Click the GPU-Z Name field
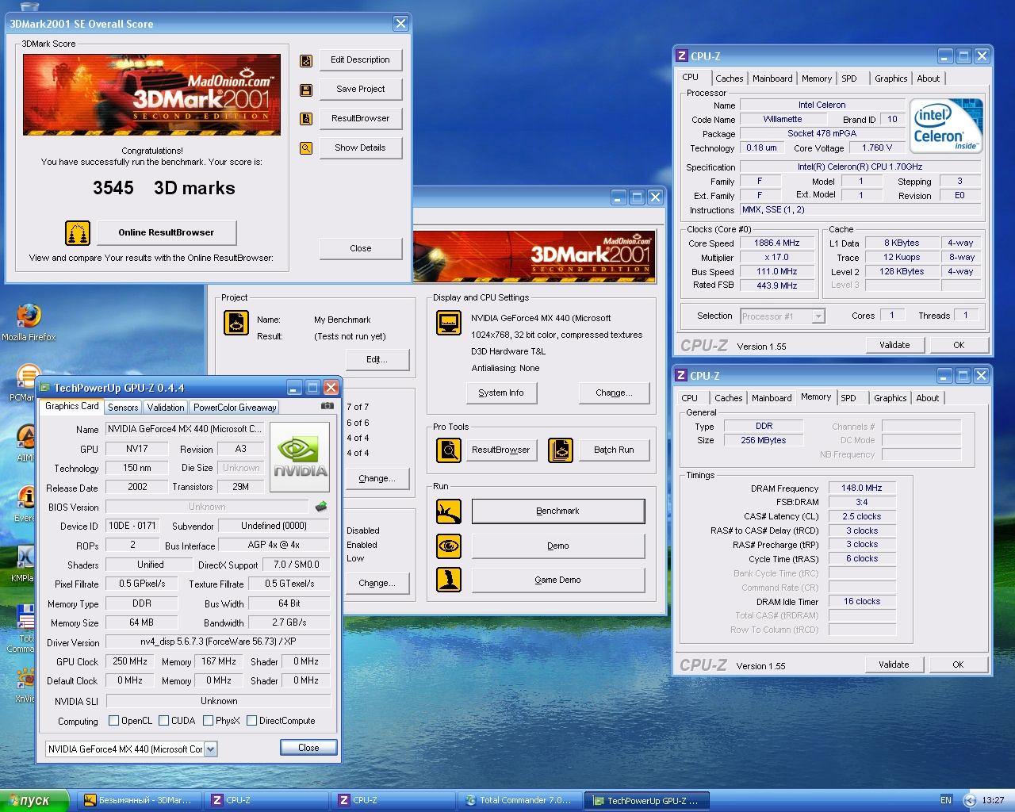The height and width of the screenshot is (812, 1015). click(185, 429)
